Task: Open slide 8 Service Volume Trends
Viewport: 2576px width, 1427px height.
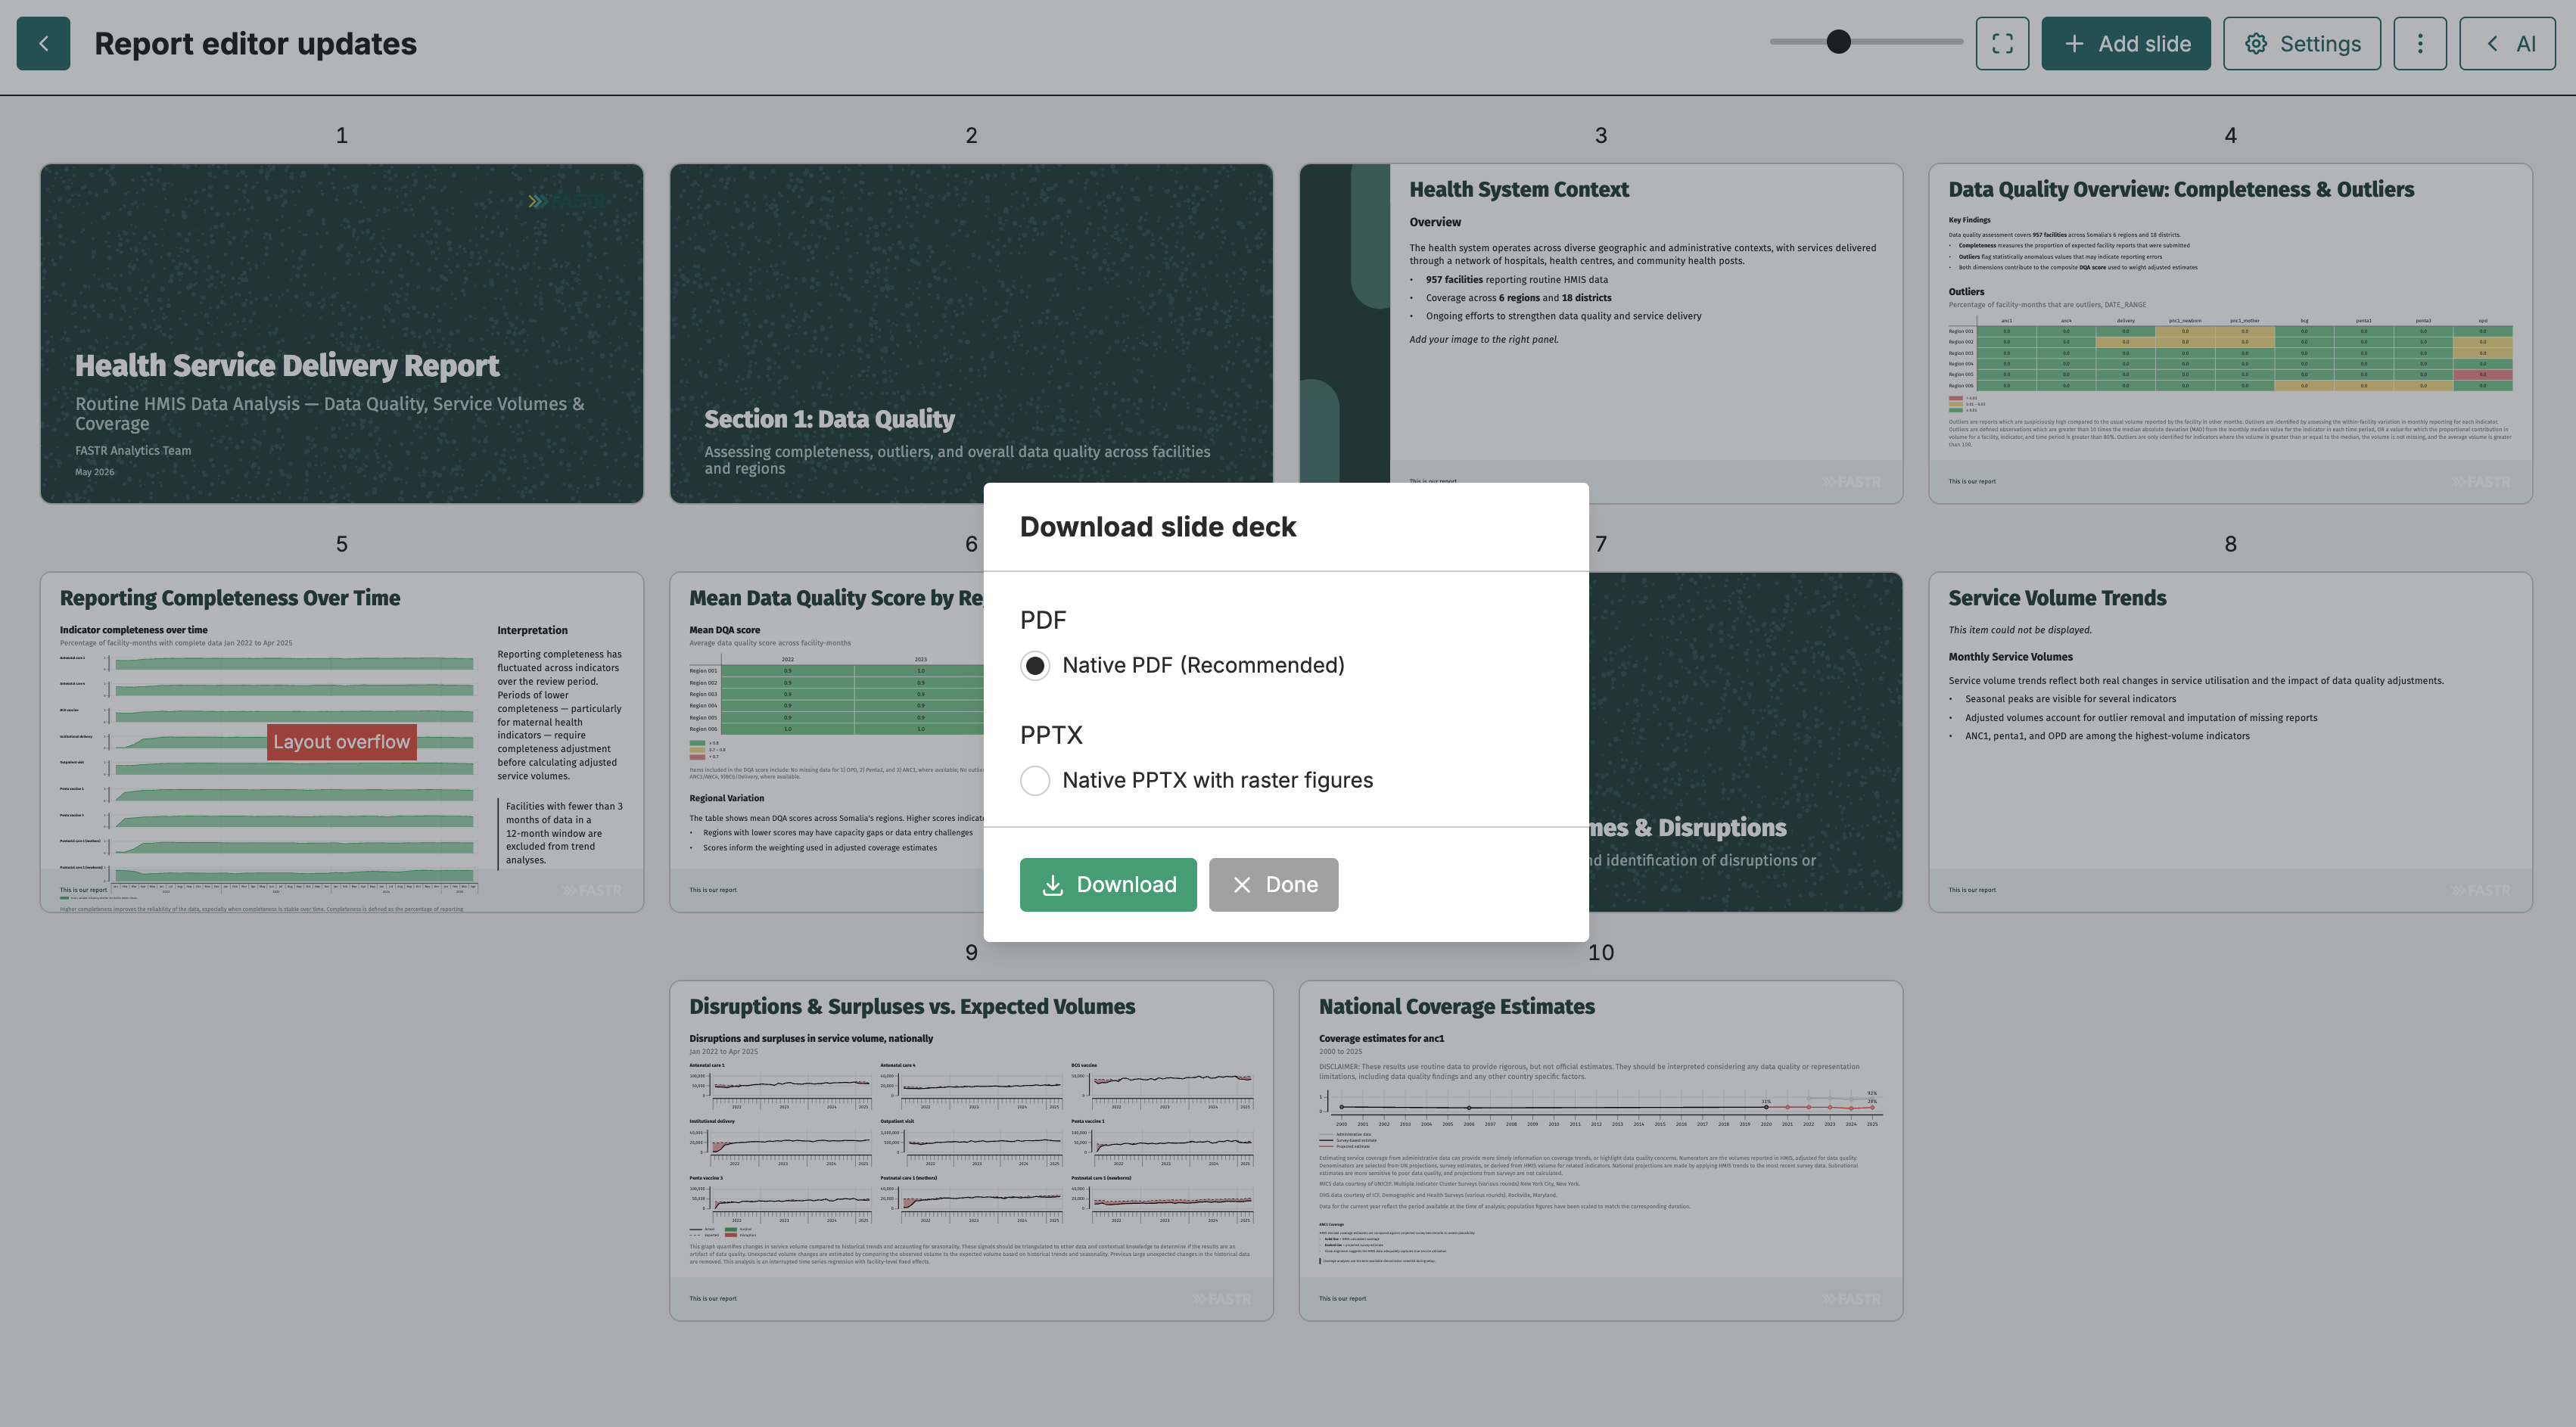Action: tap(2230, 742)
